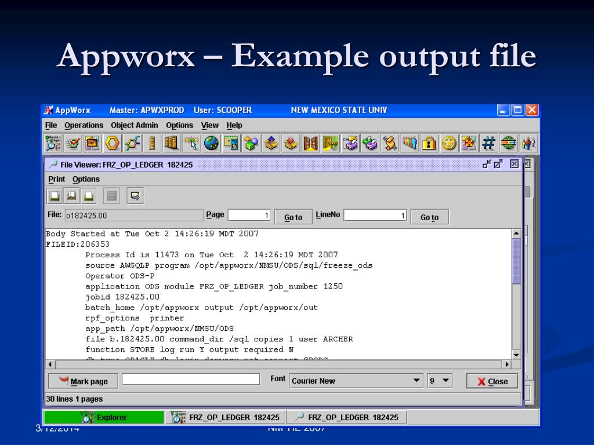Open the File menu
The width and height of the screenshot is (594, 445).
51,125
